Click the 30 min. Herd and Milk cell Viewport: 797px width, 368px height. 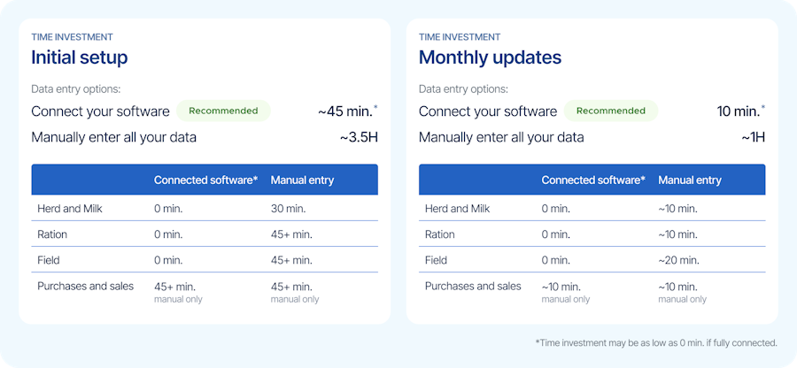(x=288, y=209)
